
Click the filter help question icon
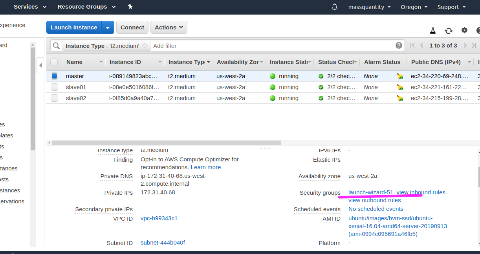399,46
